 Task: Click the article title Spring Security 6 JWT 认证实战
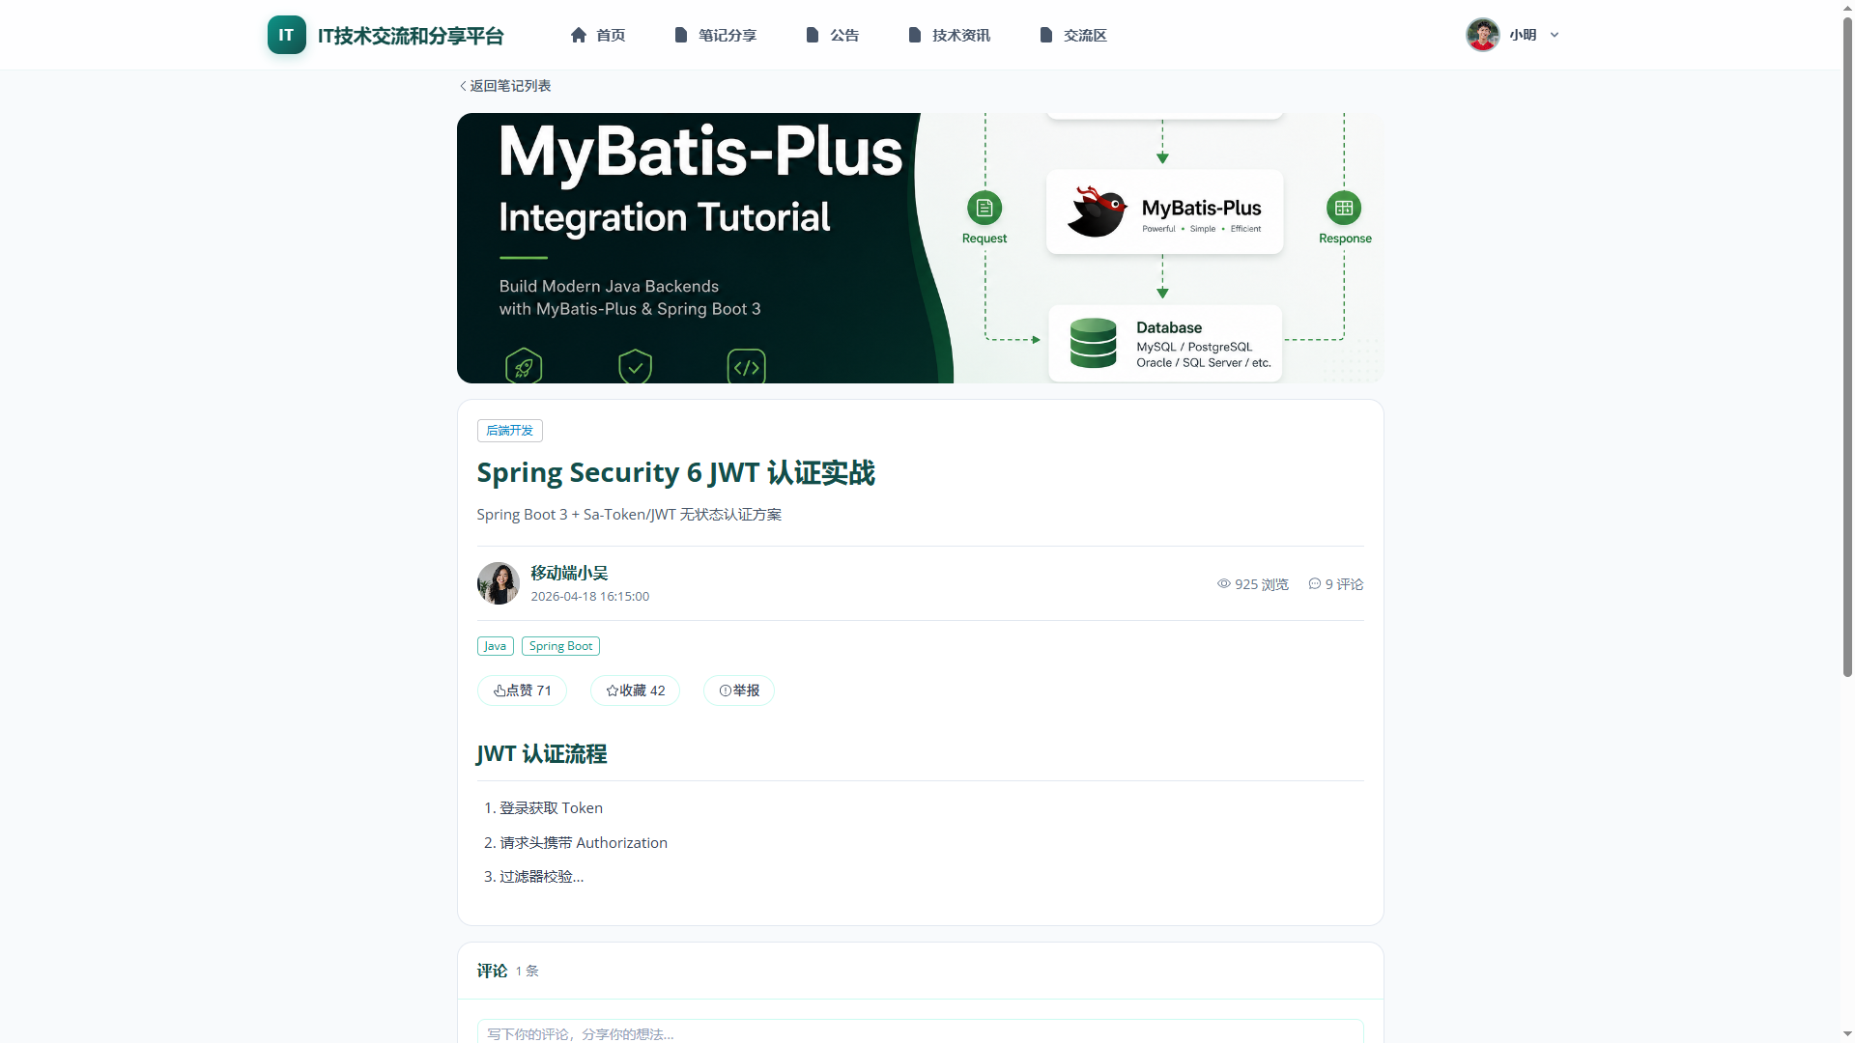pos(676,472)
